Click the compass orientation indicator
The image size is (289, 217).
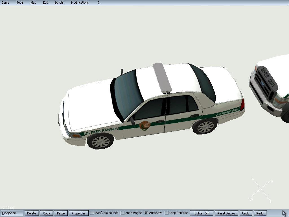tap(261, 190)
